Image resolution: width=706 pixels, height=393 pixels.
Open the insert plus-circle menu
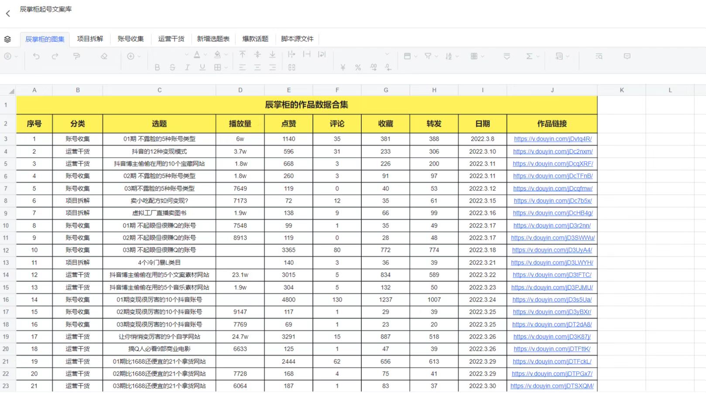134,56
